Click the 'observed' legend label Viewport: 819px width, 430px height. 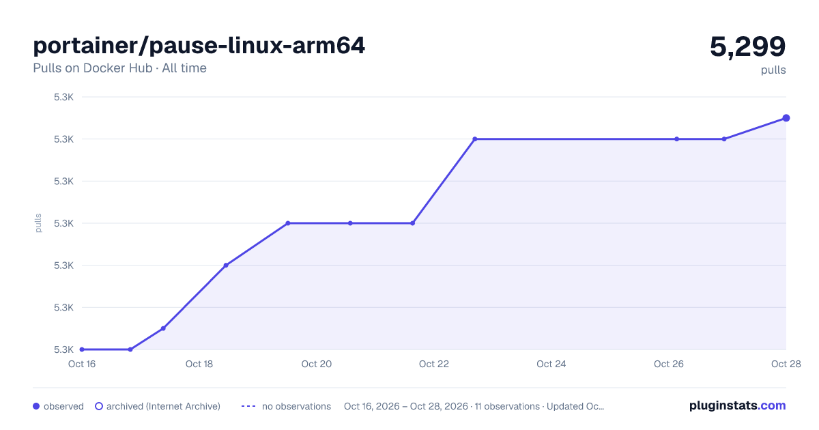pyautogui.click(x=63, y=406)
